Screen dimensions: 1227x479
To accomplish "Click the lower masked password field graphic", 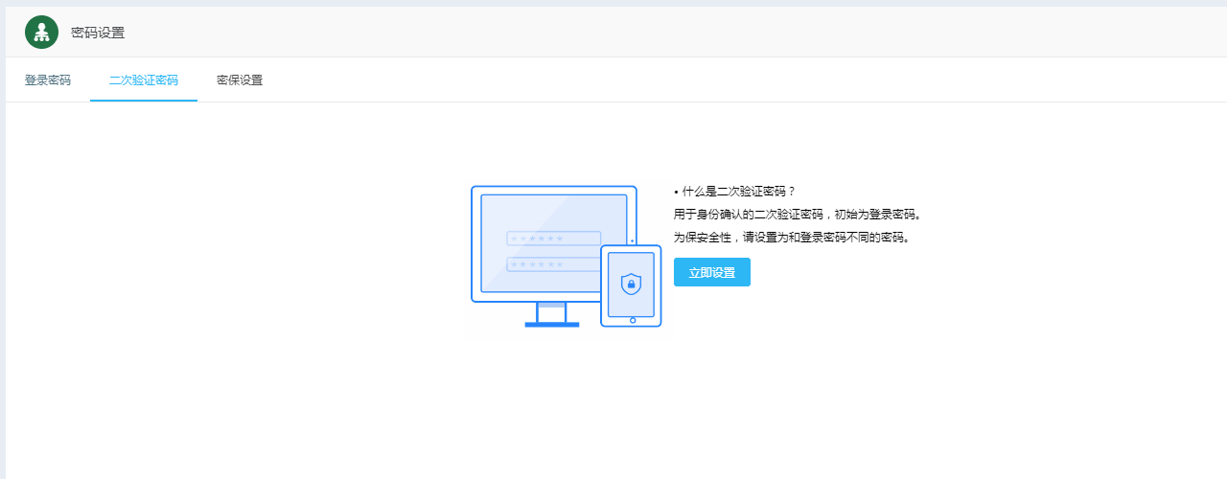I will point(553,263).
